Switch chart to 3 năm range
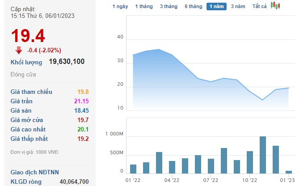The height and width of the screenshot is (186, 295). [x=238, y=7]
